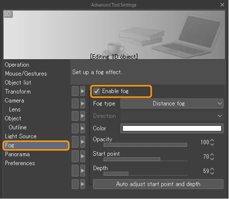This screenshot has height=199, width=229.
Task: Click the arrow icon next to Fog type
Action: pos(83,103)
